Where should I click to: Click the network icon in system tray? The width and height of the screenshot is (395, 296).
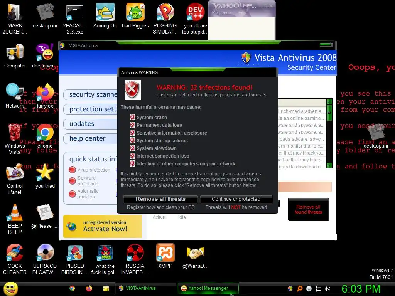coord(318,289)
